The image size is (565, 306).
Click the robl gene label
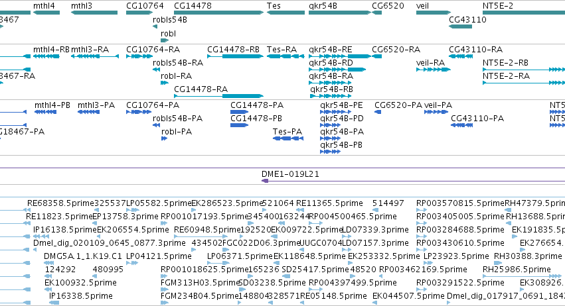[x=168, y=33]
